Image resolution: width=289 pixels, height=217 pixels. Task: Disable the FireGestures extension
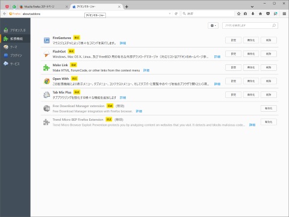(251, 40)
